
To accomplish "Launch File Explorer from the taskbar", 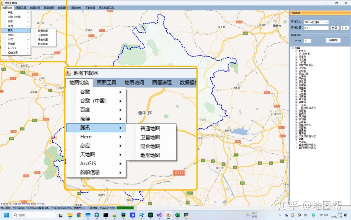I will pos(70,215).
